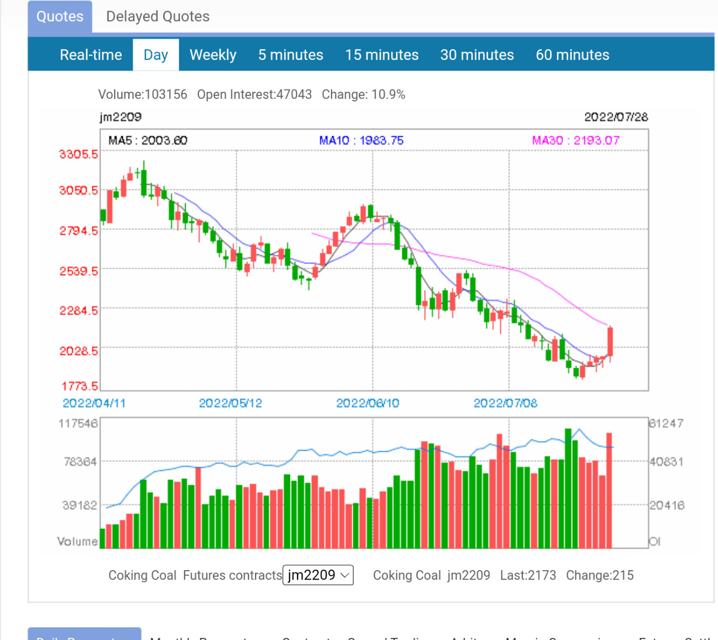This screenshot has height=640, width=718.
Task: Click the 2022/07/28 chart date
Action: [x=616, y=117]
